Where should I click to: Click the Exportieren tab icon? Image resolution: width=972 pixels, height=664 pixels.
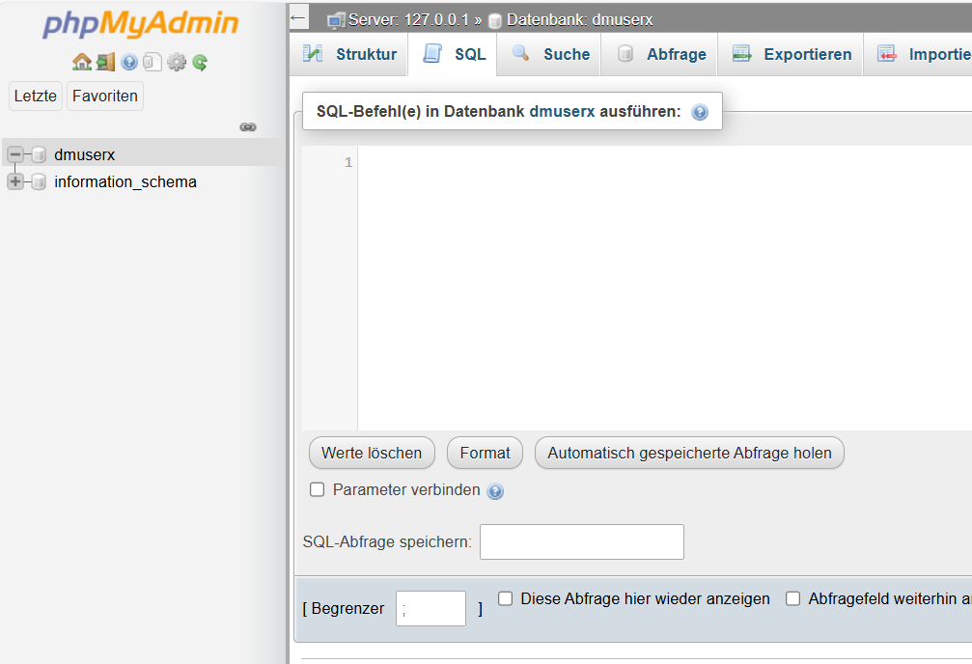pos(741,53)
